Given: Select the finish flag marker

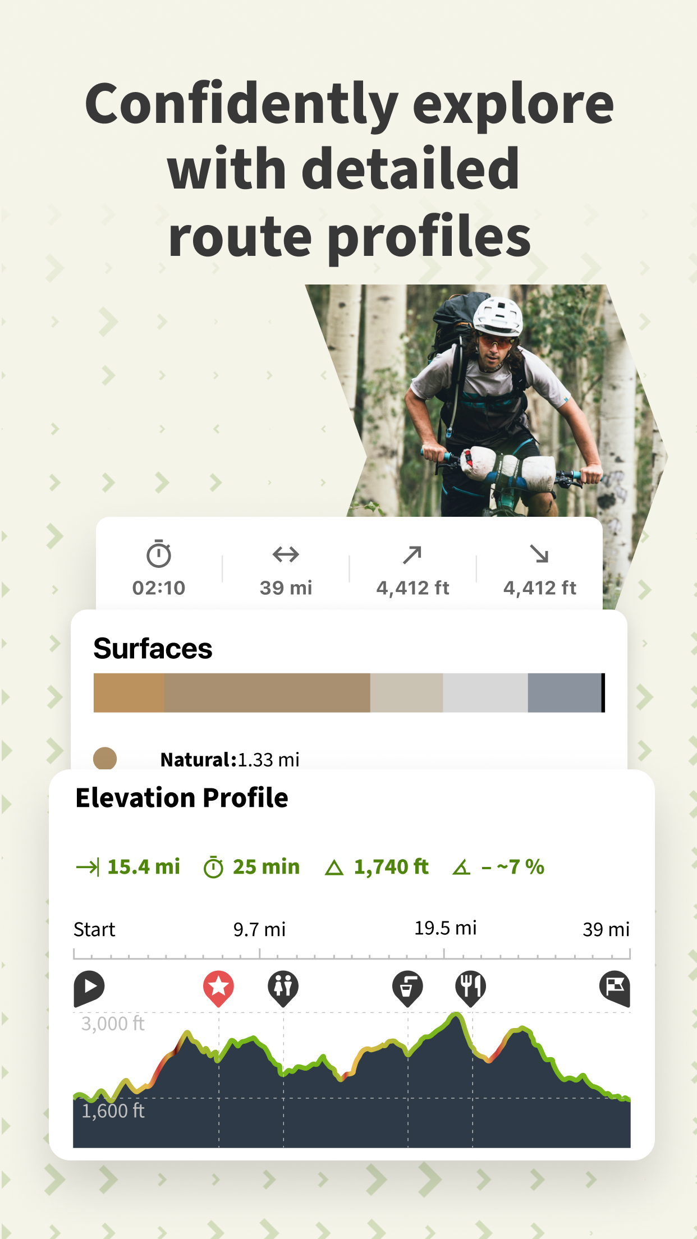Looking at the screenshot, I should coord(615,986).
